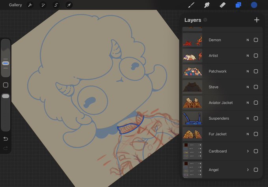This screenshot has width=268, height=187.
Task: Click the brush size slider handle
Action: 6,63
